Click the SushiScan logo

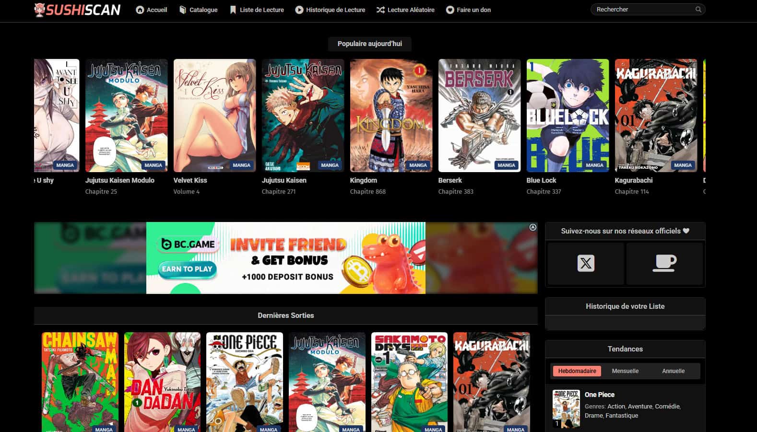77,10
